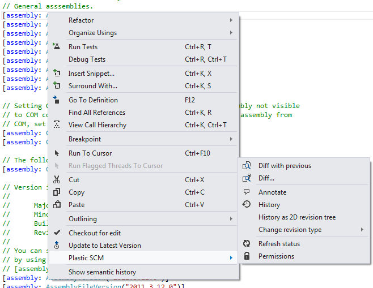
Task: Click the Surround With icon
Action: [x=57, y=86]
